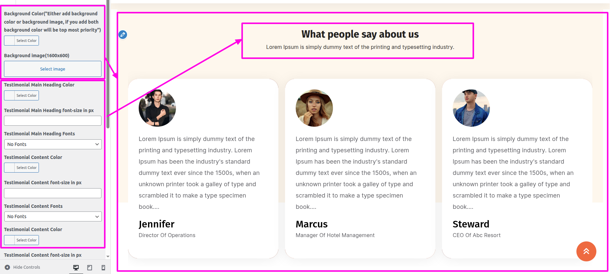Click the "What people say about us" heading
This screenshot has width=610, height=274.
coord(360,34)
